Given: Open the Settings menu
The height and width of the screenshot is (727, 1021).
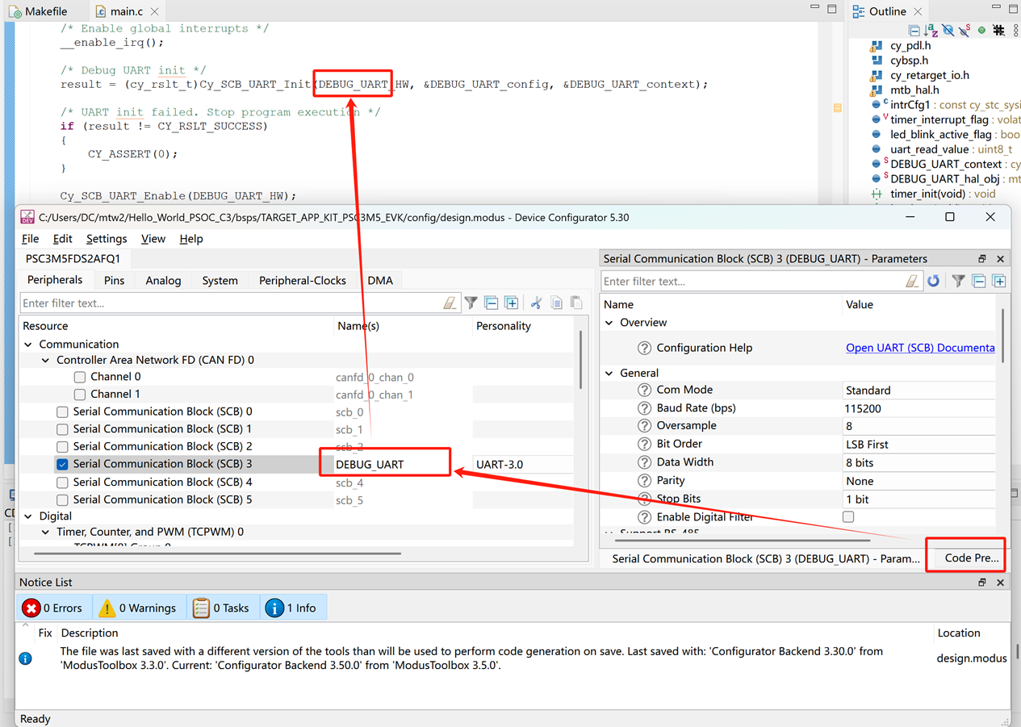Looking at the screenshot, I should point(106,239).
